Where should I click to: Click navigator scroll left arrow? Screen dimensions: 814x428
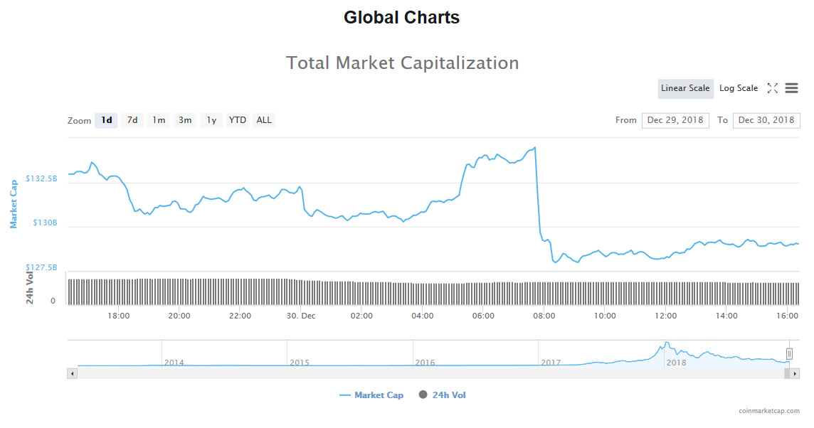click(72, 373)
